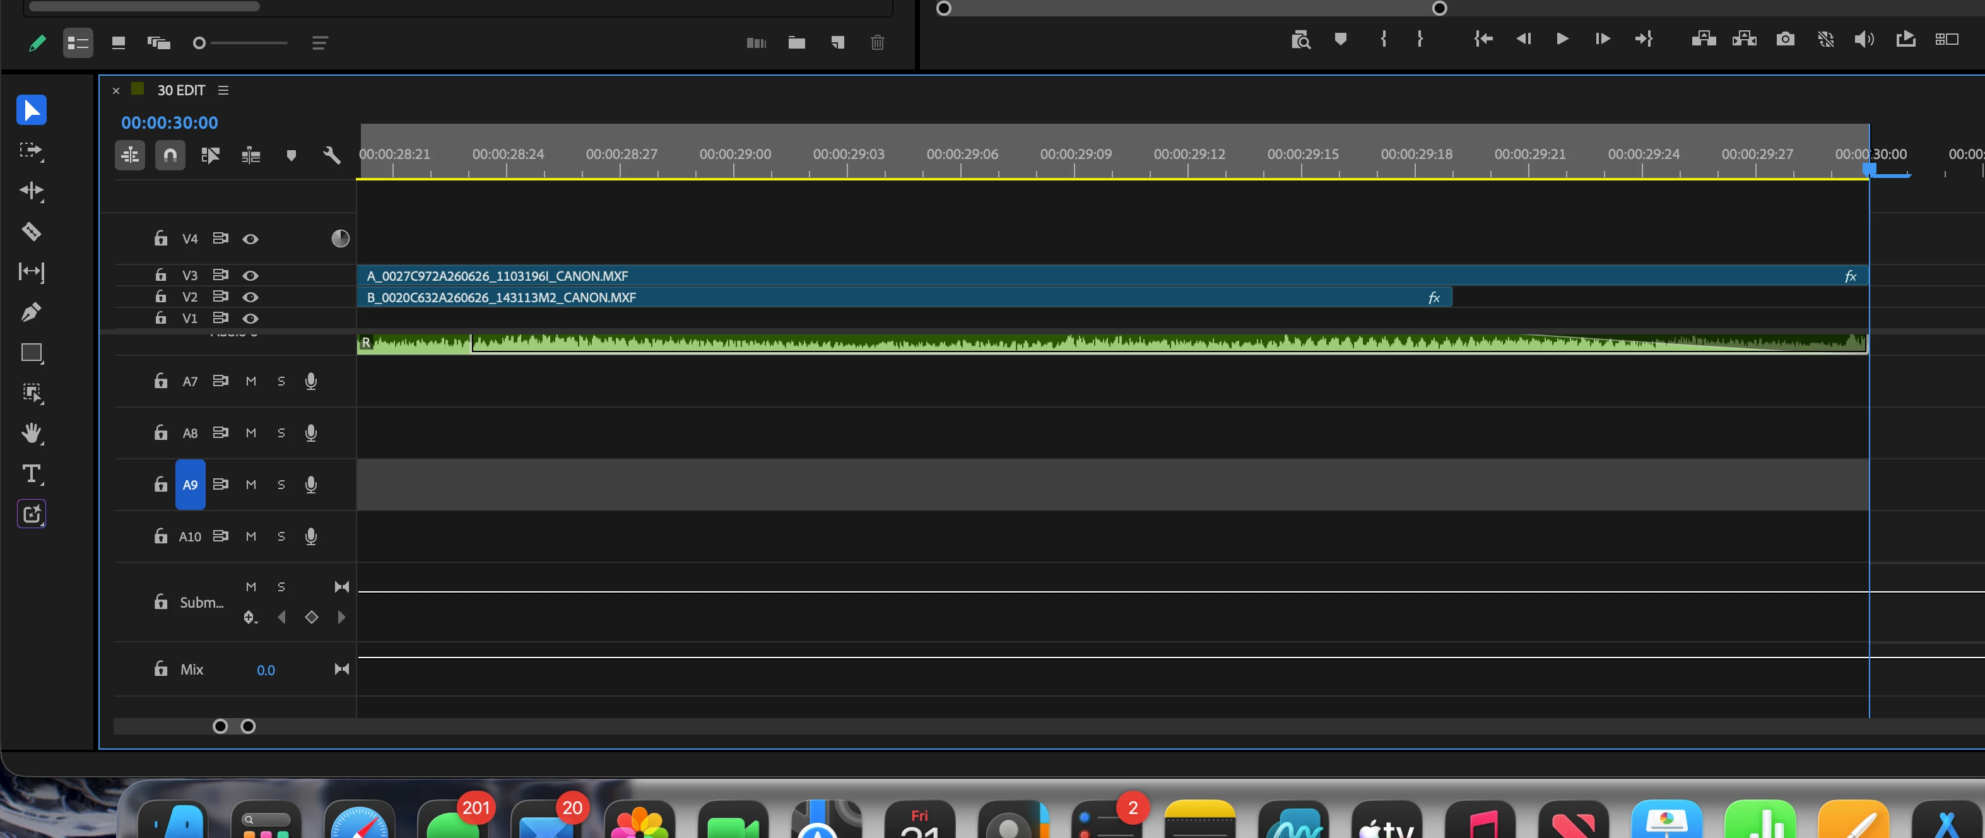Image resolution: width=1985 pixels, height=838 pixels.
Task: Lock the V3 track
Action: click(x=160, y=275)
